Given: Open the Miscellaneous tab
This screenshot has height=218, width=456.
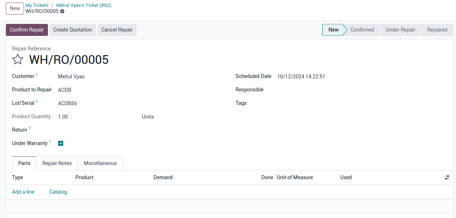Looking at the screenshot, I should [100, 163].
